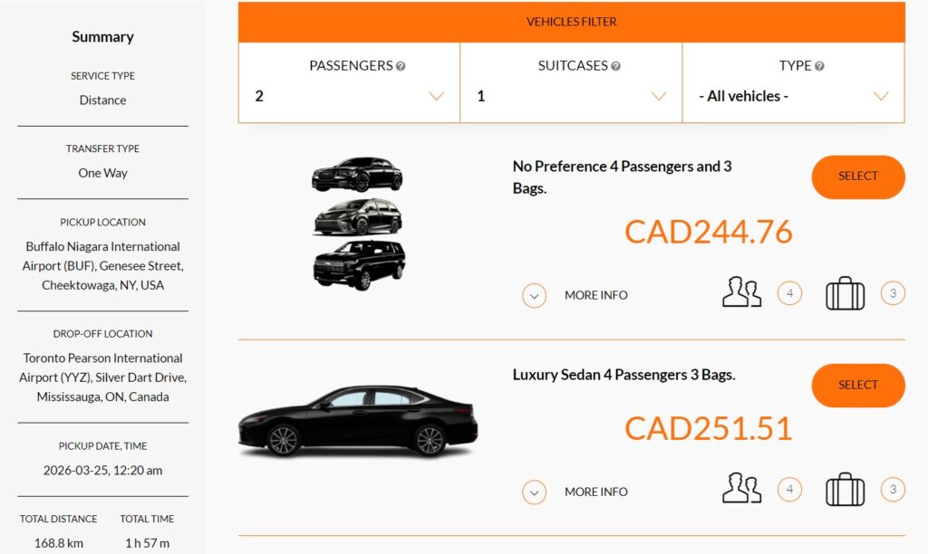Select the No Preference vehicle option
This screenshot has height=554, width=928.
857,177
